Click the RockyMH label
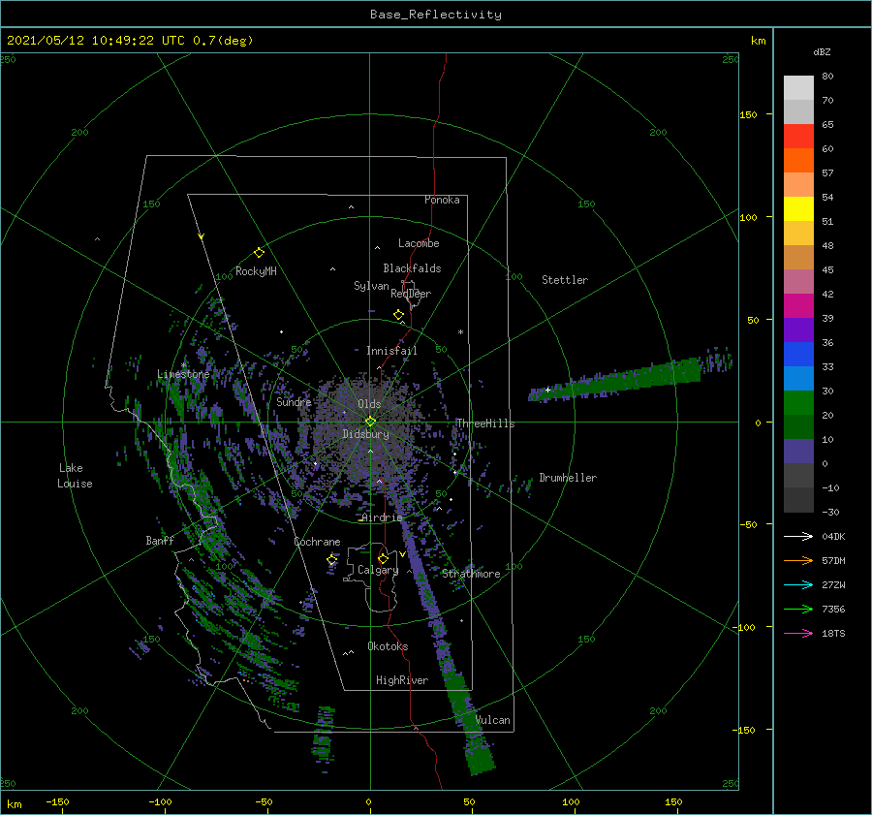 [x=256, y=271]
